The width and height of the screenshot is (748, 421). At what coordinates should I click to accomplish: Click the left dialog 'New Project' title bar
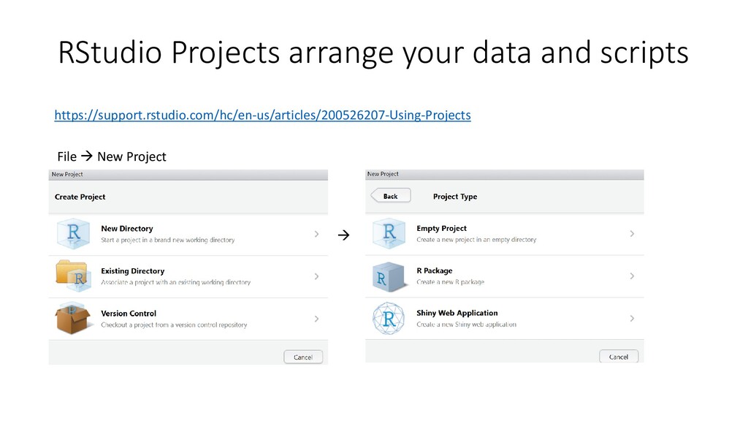click(188, 175)
